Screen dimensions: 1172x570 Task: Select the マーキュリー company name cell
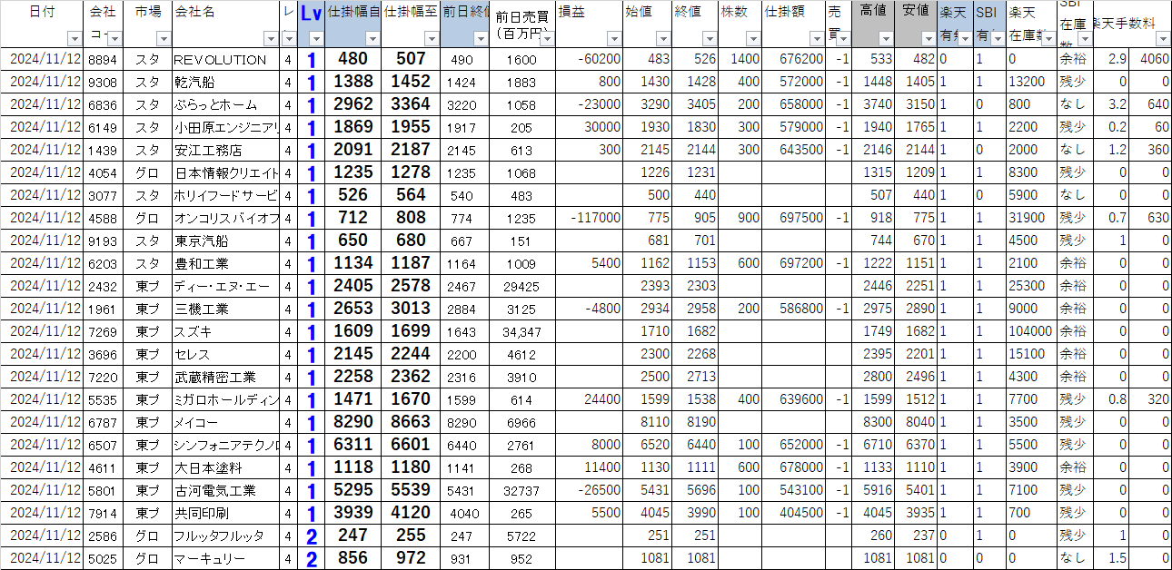(226, 558)
